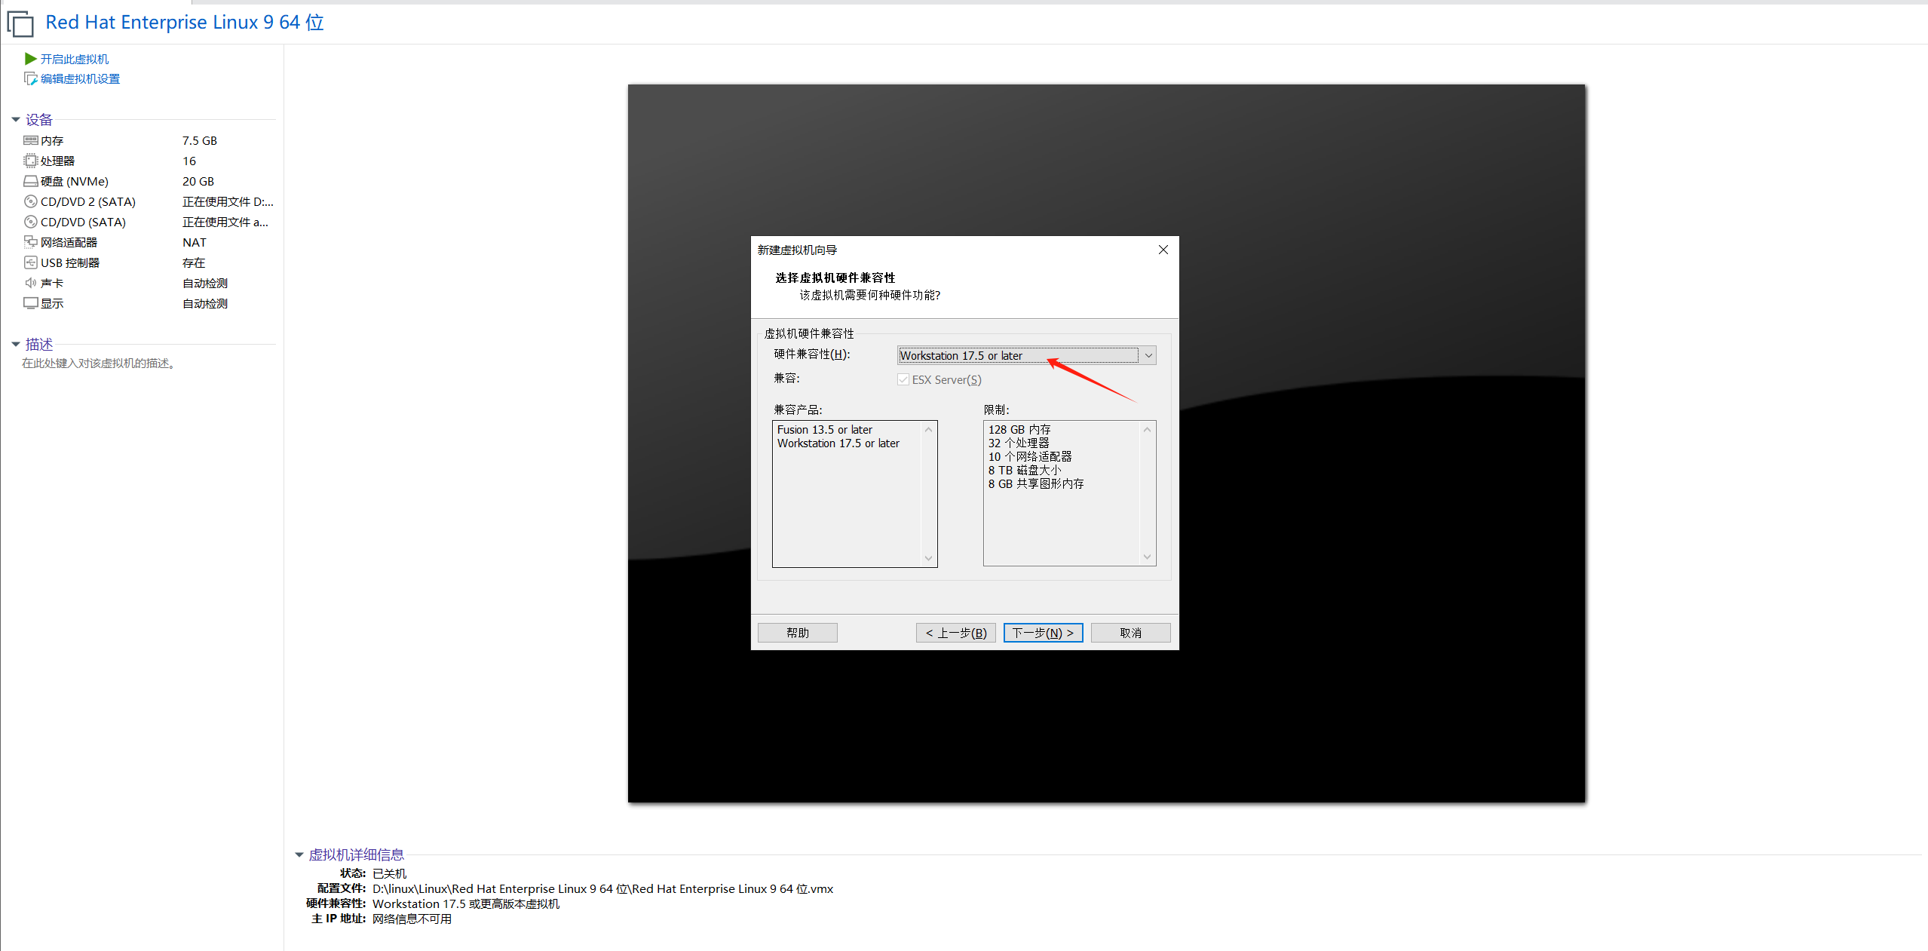Open the hardware compatibility dropdown arrow
Screen dimensions: 1928x951
[1148, 355]
